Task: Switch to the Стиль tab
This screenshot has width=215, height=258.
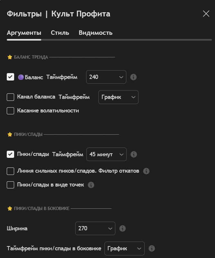Action: pyautogui.click(x=60, y=33)
